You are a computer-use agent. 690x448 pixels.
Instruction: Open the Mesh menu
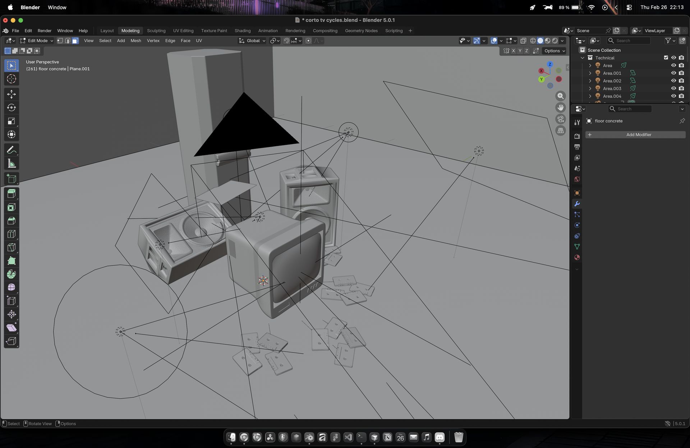point(135,41)
